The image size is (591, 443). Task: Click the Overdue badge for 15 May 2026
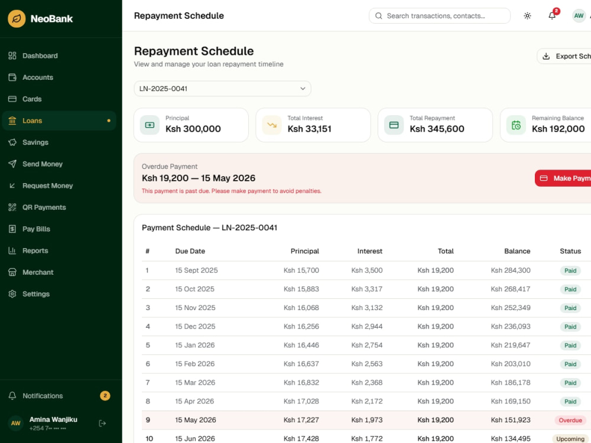[570, 420]
